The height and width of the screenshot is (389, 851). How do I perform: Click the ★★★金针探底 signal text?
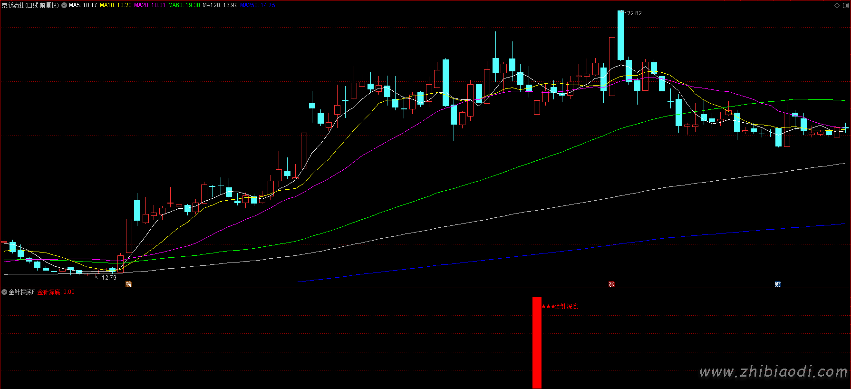[560, 307]
